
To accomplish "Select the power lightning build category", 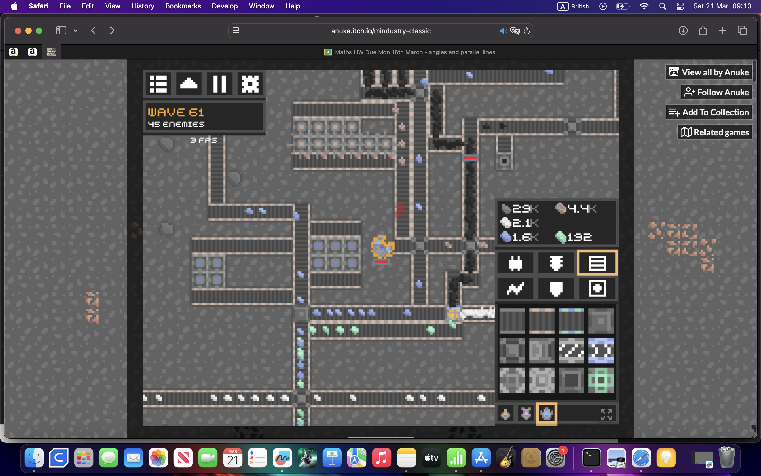I will (516, 288).
